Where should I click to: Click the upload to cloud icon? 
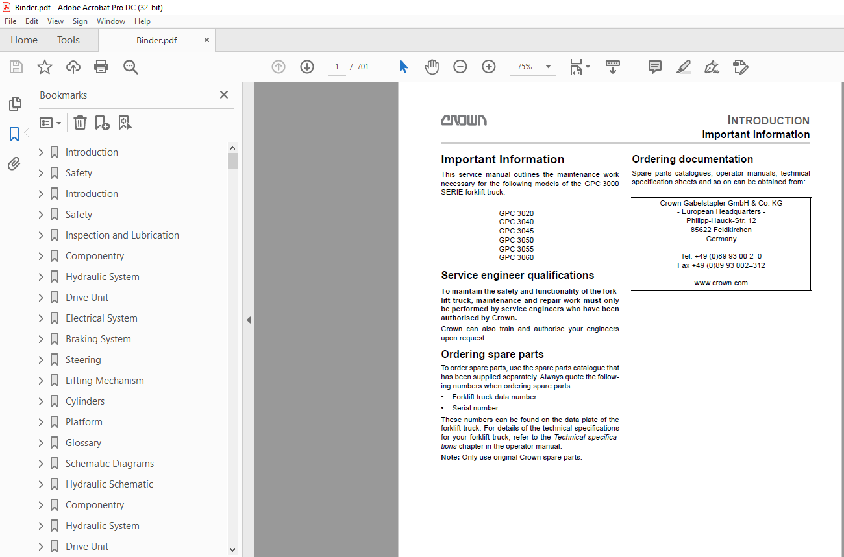click(x=73, y=67)
